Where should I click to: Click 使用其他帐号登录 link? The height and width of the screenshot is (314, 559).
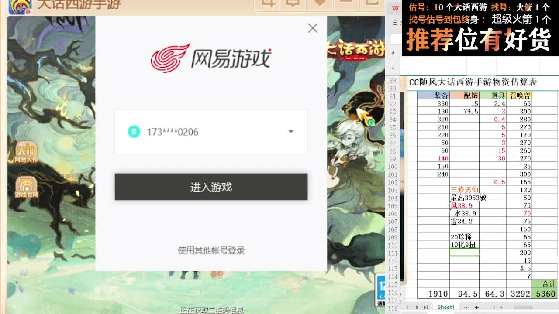211,251
